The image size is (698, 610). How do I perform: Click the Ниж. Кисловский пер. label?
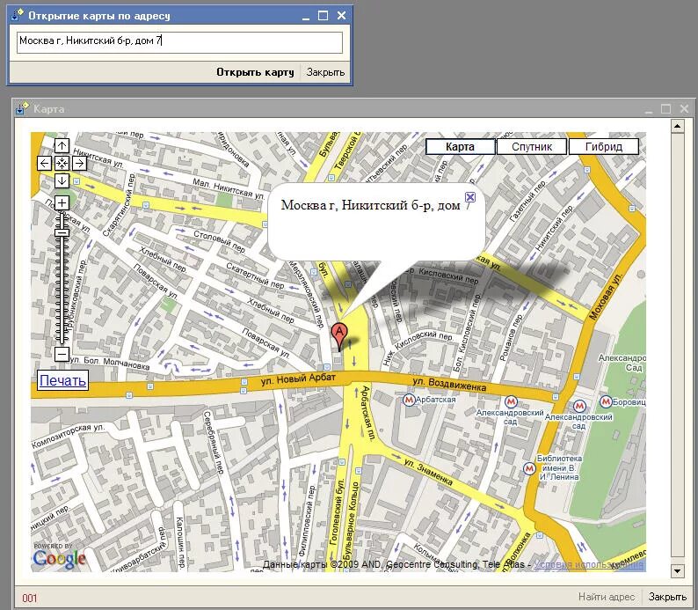coord(417,349)
